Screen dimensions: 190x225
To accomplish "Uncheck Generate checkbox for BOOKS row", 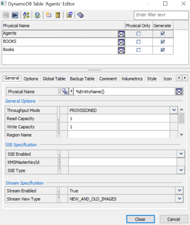I will [162, 42].
